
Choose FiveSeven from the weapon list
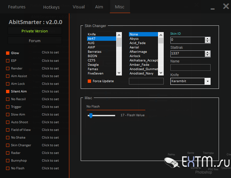pos(101,73)
